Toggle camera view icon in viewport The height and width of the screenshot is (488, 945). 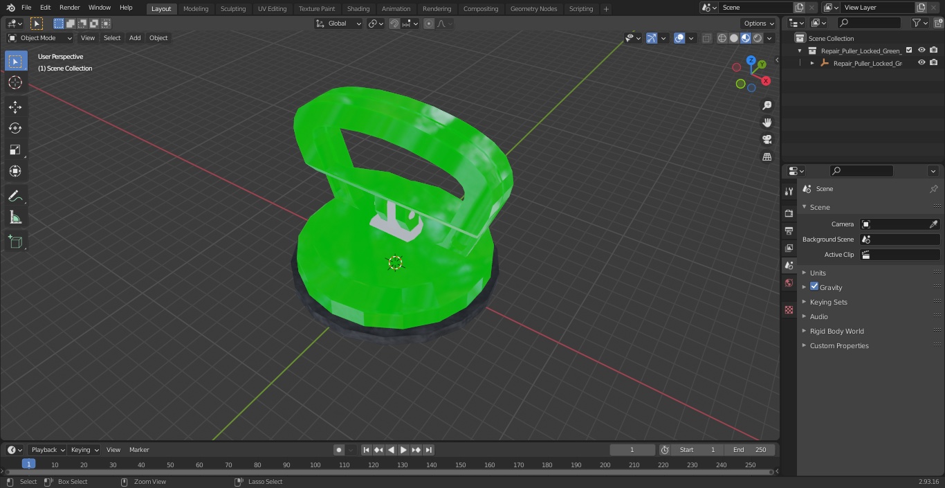tap(767, 140)
